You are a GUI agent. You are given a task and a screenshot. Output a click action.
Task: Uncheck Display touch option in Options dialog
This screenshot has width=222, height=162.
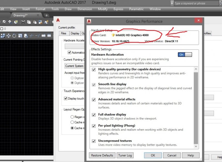(65, 98)
